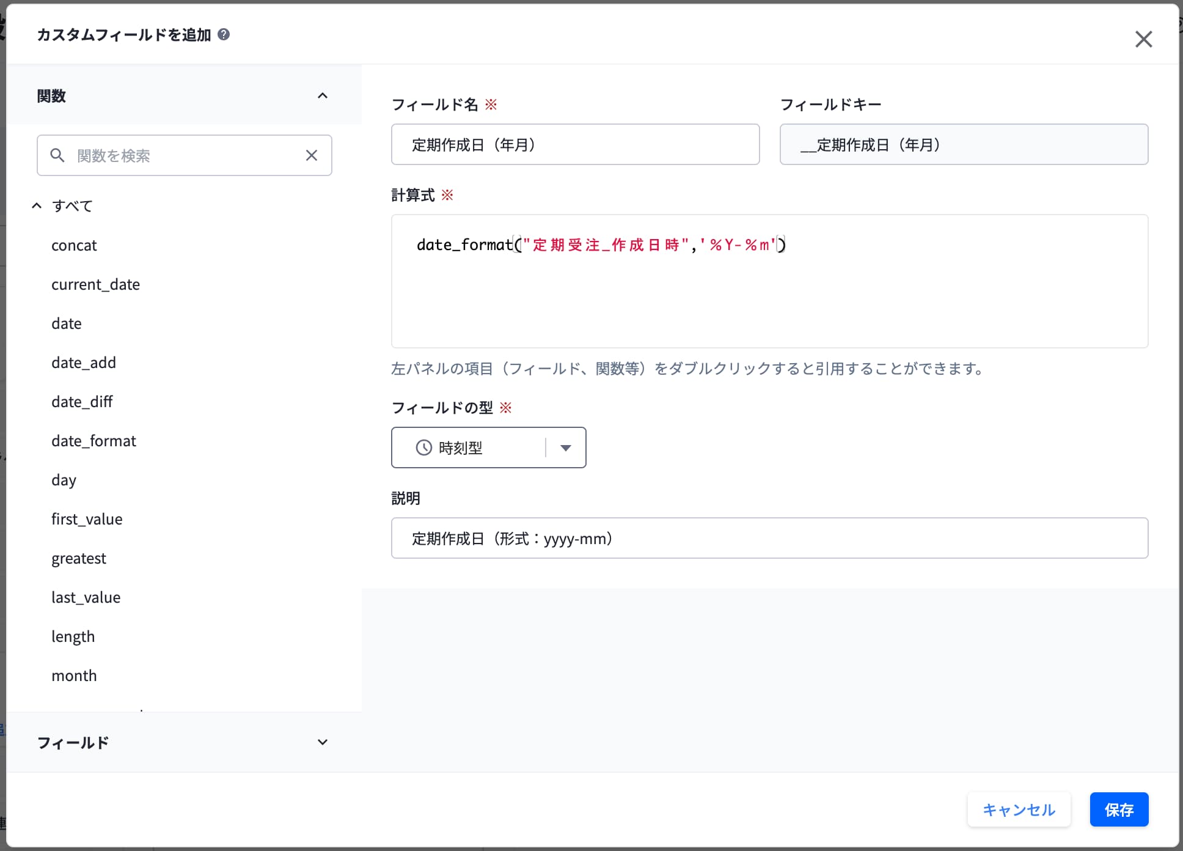Select the last_value function
The height and width of the screenshot is (851, 1183).
(86, 597)
